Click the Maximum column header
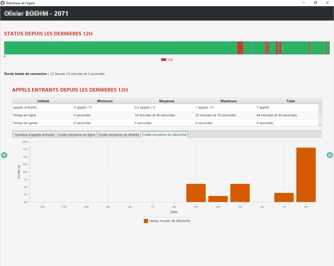This screenshot has width=334, height=266. (229, 101)
